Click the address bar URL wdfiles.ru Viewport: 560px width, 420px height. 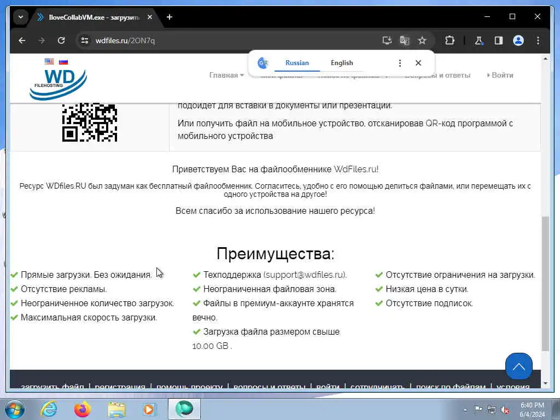(125, 40)
